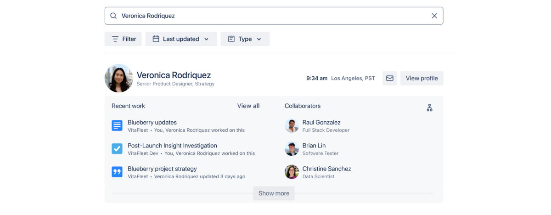The height and width of the screenshot is (215, 551).
Task: Expand the Type dropdown
Action: (245, 39)
